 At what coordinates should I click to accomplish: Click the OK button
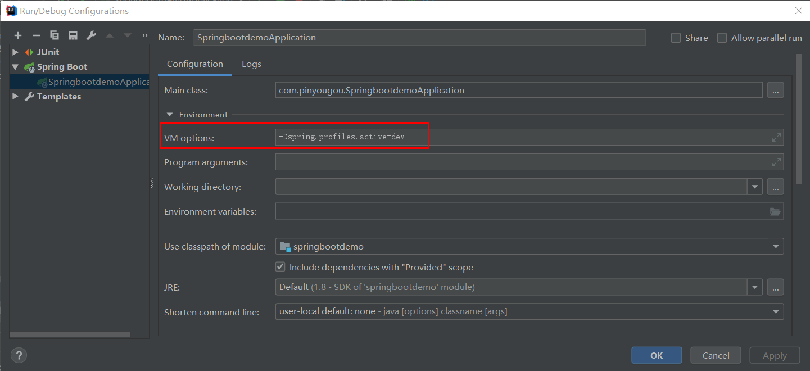(656, 355)
